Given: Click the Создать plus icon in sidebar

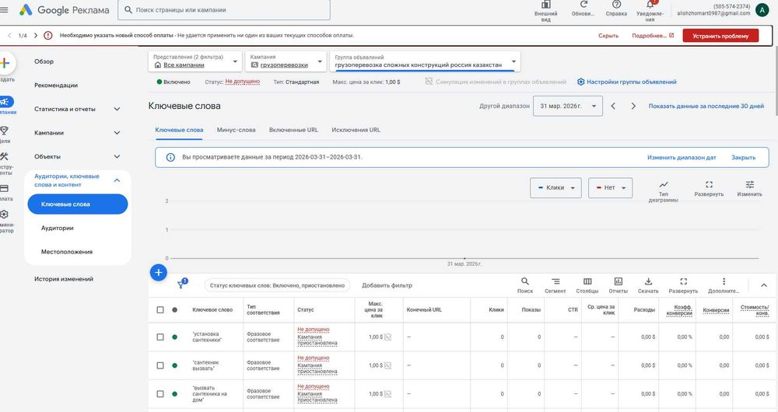Looking at the screenshot, I should tap(5, 63).
